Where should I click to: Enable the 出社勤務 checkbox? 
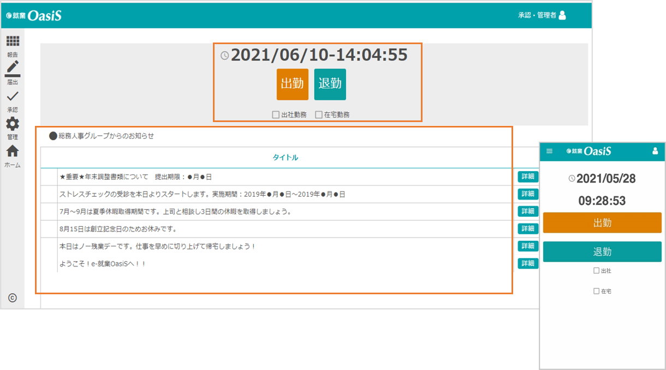click(276, 115)
